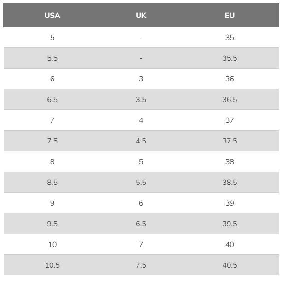This screenshot has width=282, height=281.
Task: Select EU size 40 cell
Action: [230, 245]
